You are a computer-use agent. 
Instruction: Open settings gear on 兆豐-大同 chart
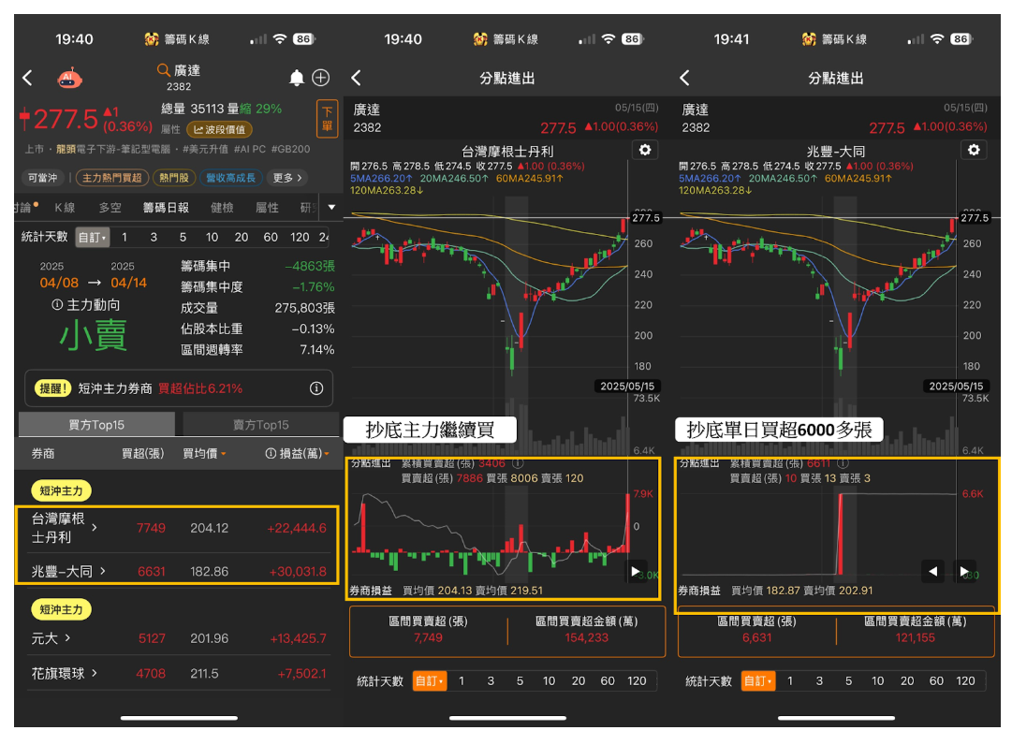click(x=974, y=150)
